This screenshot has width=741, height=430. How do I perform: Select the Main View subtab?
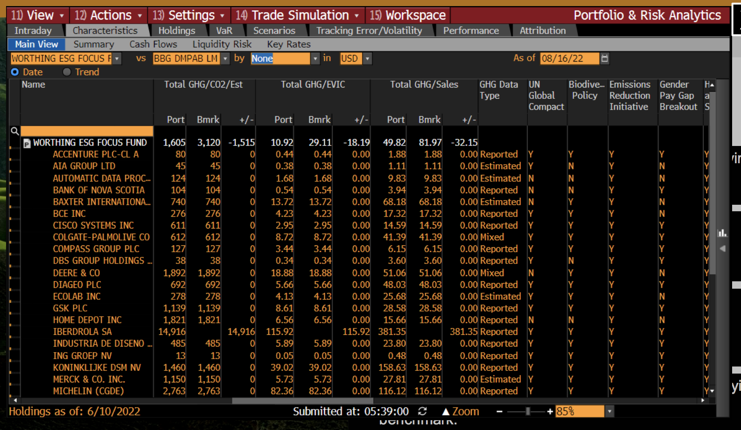(36, 44)
